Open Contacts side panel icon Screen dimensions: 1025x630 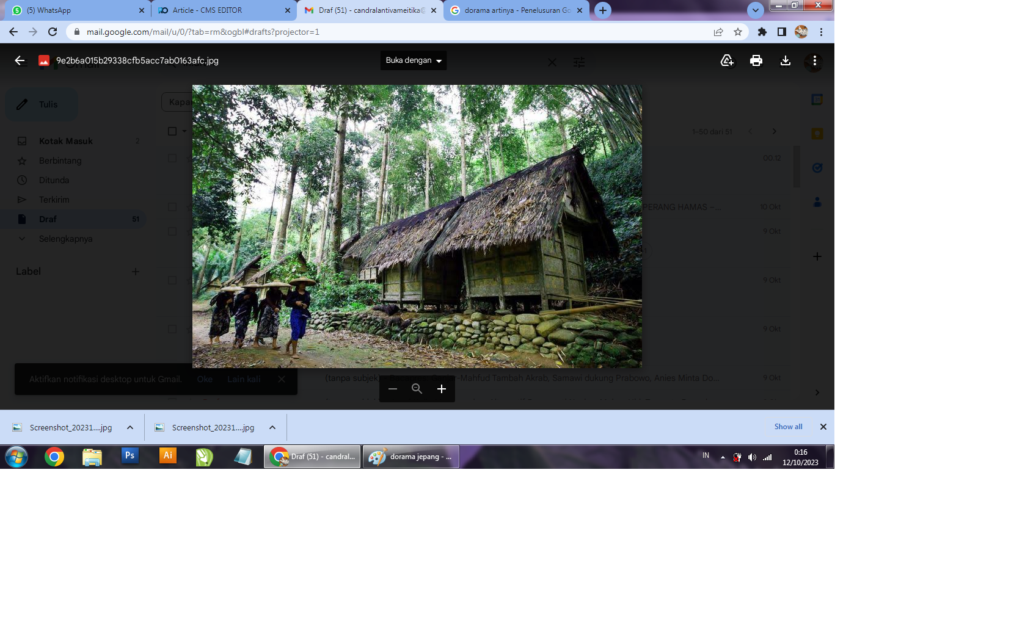point(817,202)
